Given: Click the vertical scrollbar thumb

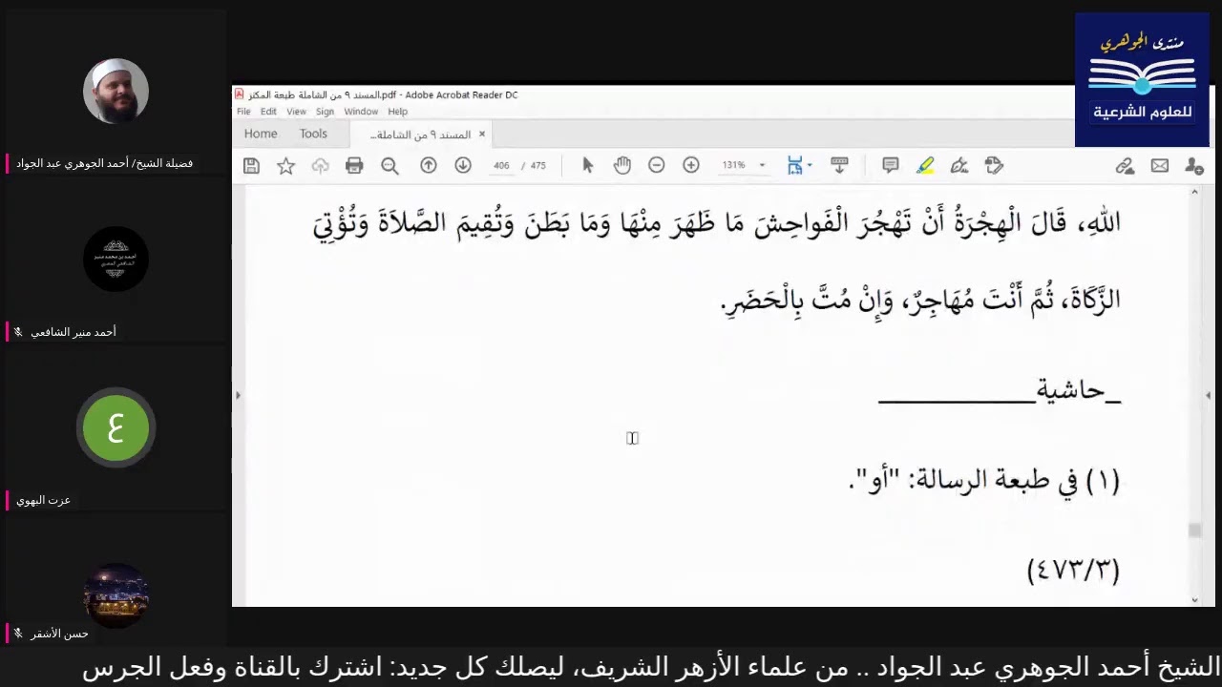Looking at the screenshot, I should (1194, 531).
